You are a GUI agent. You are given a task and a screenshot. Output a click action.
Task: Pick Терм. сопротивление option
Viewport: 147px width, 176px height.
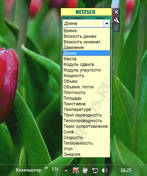(86, 126)
